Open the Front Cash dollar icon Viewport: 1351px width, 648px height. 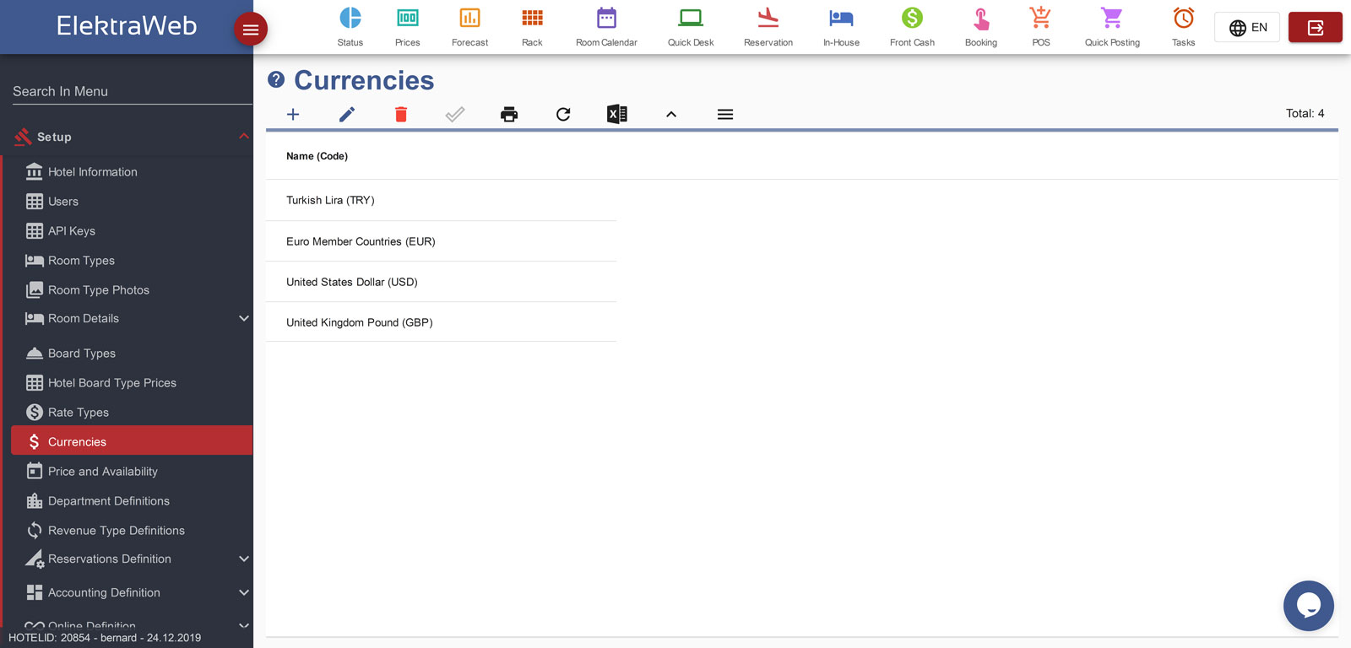pos(912,19)
